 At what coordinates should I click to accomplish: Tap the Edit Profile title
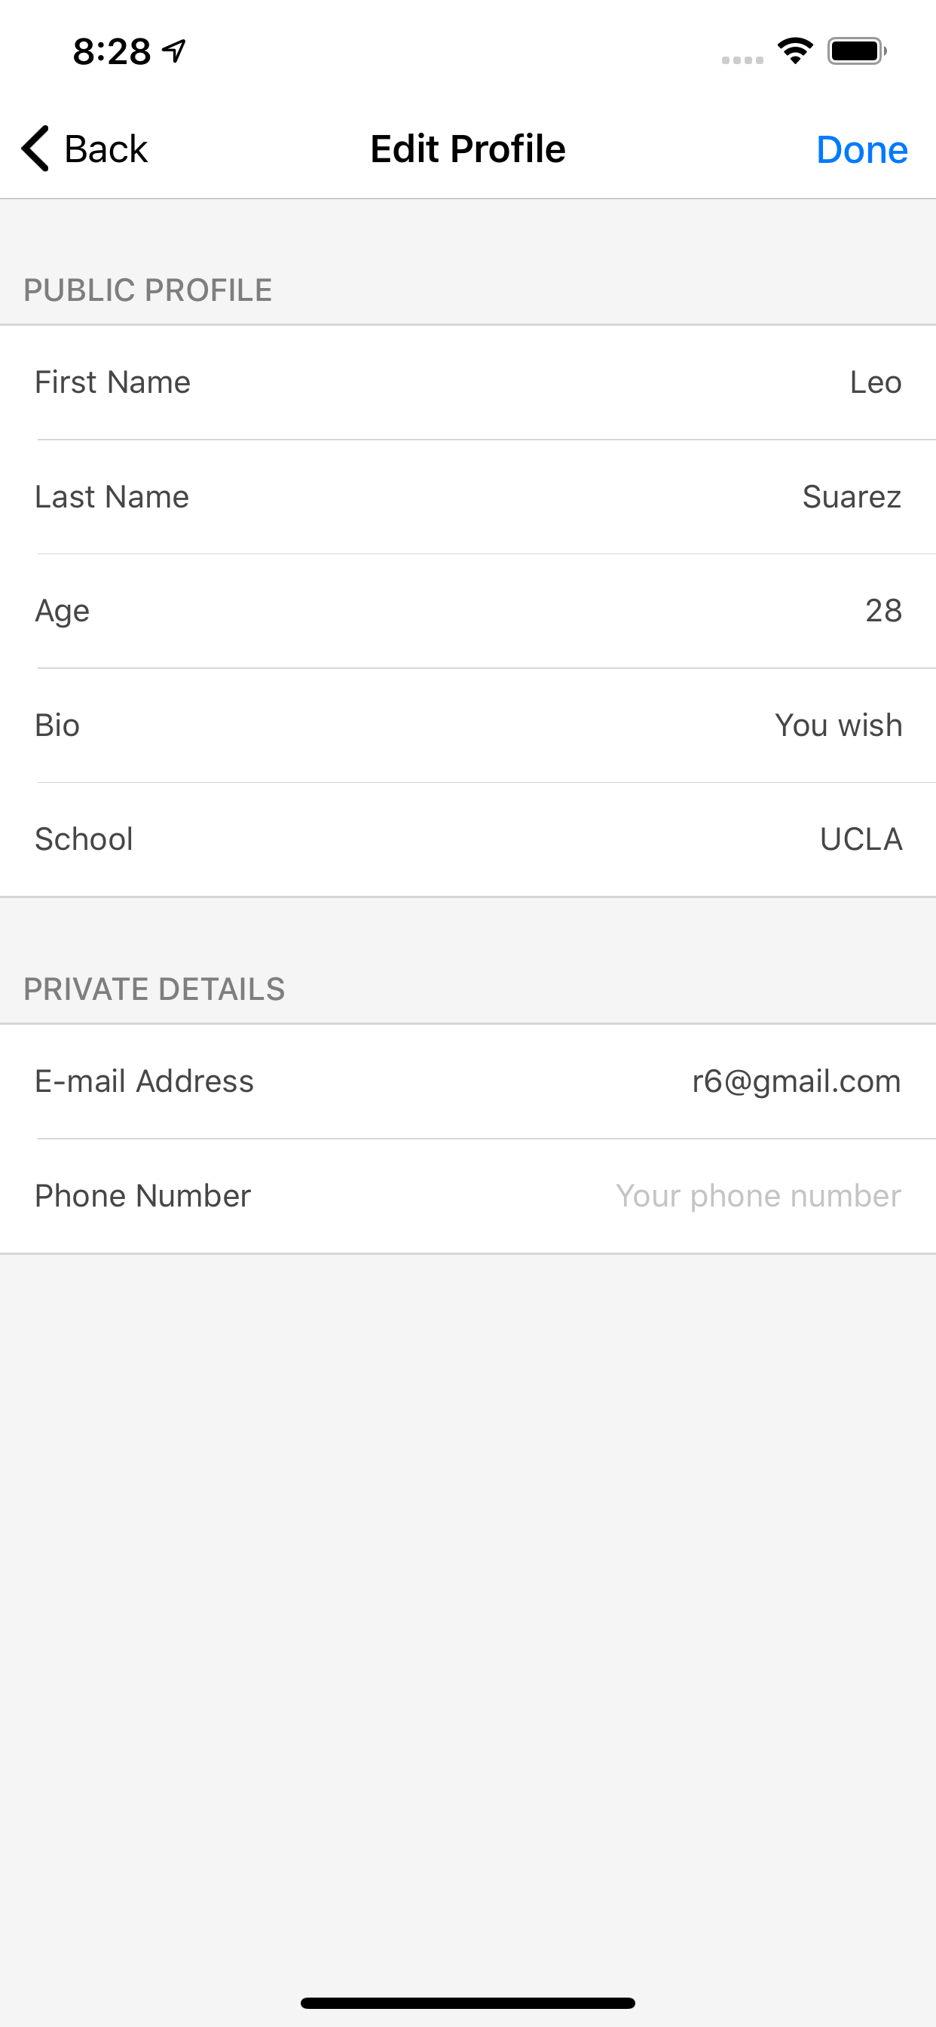click(468, 149)
